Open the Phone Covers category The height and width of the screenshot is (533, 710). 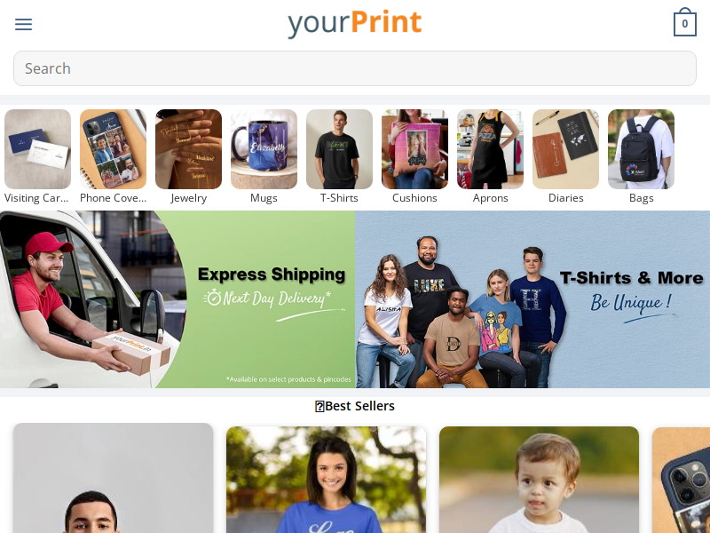tap(114, 157)
